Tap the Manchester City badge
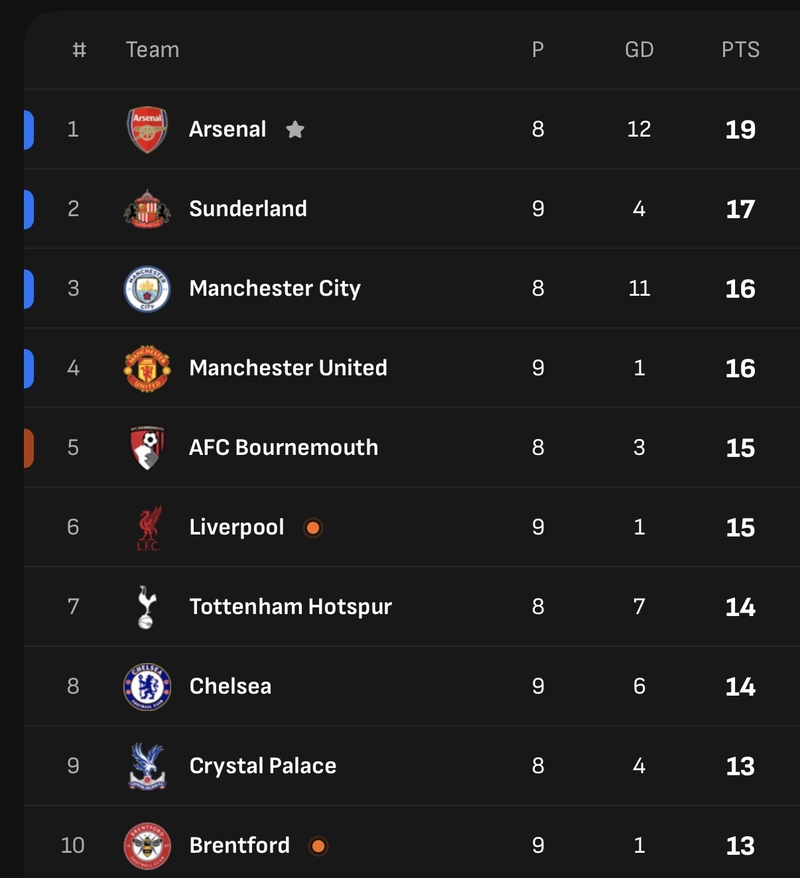This screenshot has height=878, width=800. [x=147, y=288]
